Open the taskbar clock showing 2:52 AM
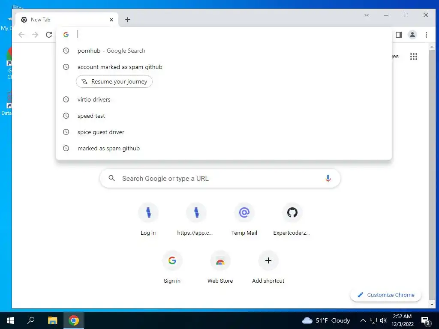 (402, 320)
